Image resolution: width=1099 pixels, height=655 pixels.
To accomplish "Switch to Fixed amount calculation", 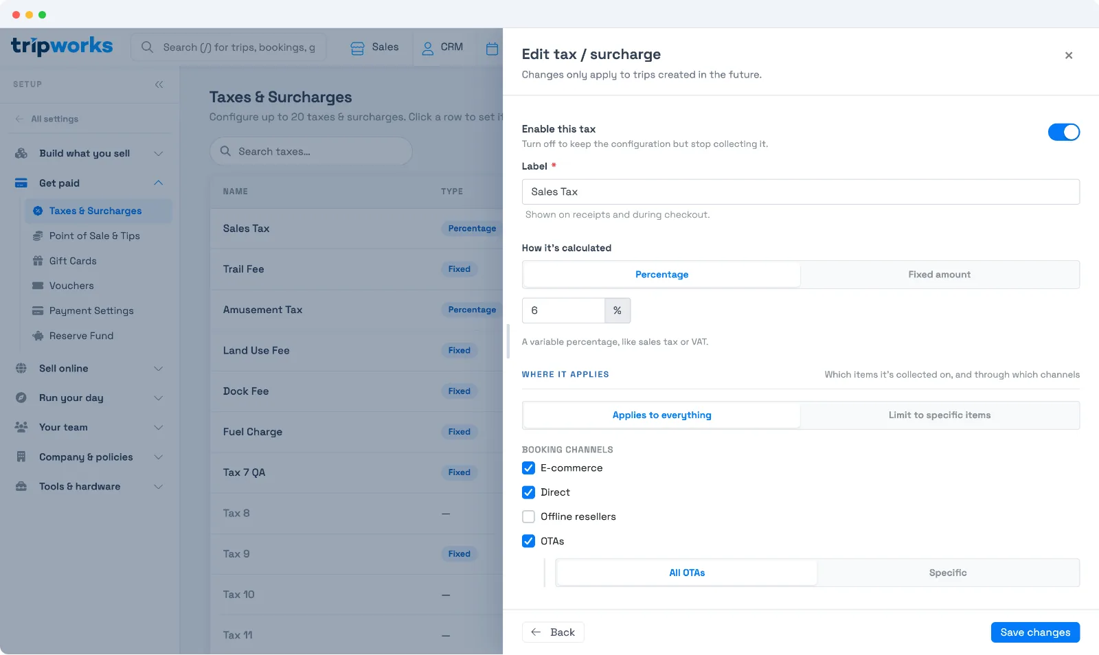I will coord(939,275).
